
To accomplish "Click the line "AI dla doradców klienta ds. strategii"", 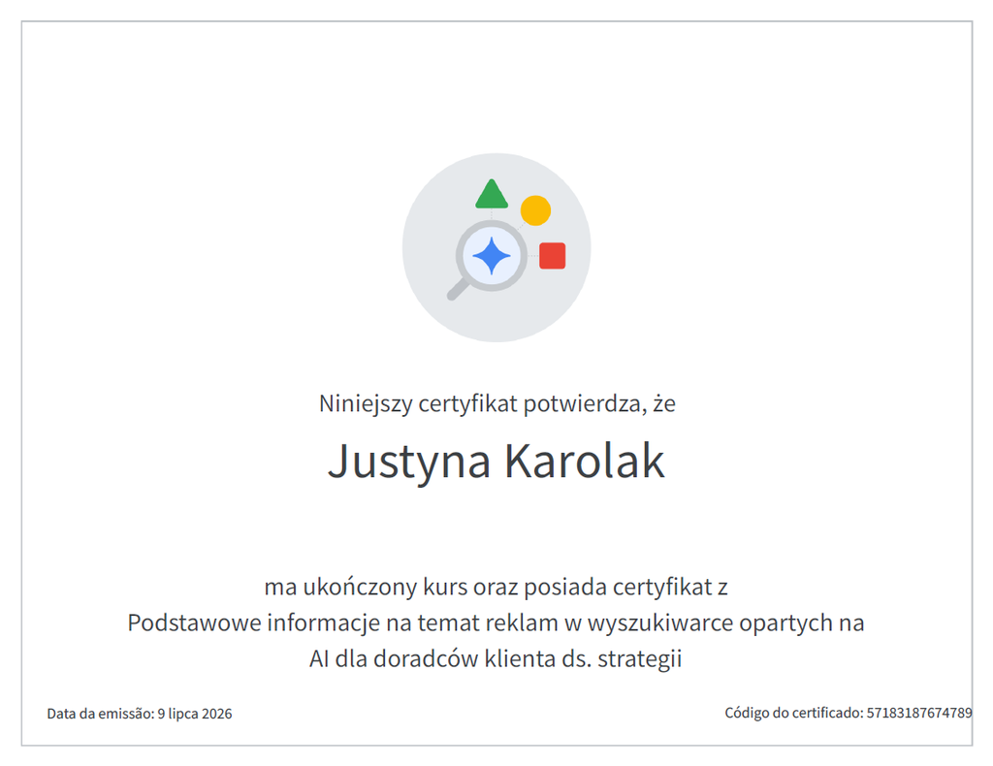I will 496,659.
